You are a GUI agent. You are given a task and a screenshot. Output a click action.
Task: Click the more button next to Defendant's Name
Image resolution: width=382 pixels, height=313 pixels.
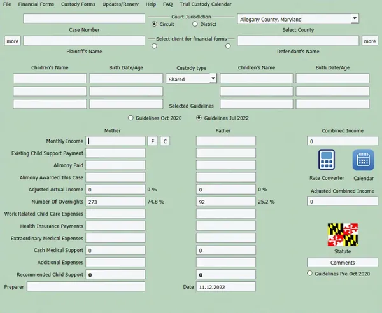[x=369, y=41]
